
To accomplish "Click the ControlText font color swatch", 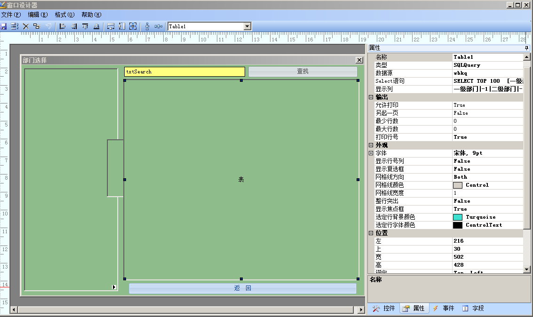I will coord(458,225).
